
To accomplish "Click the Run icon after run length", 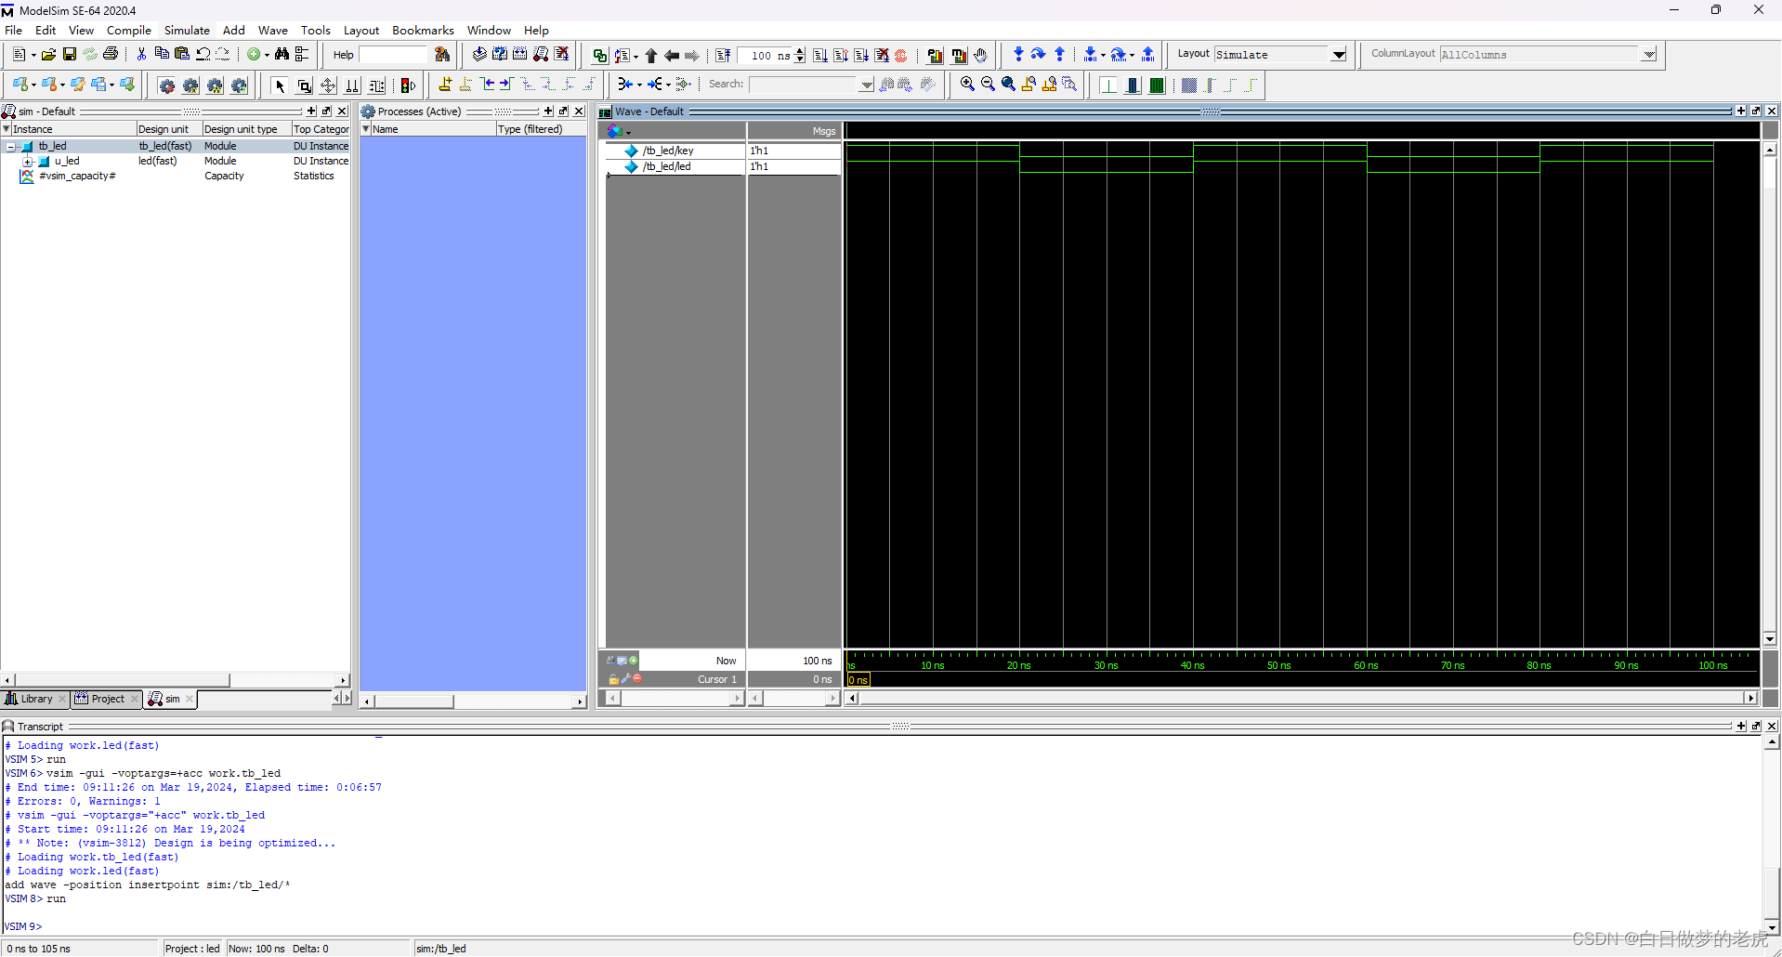I will point(820,56).
